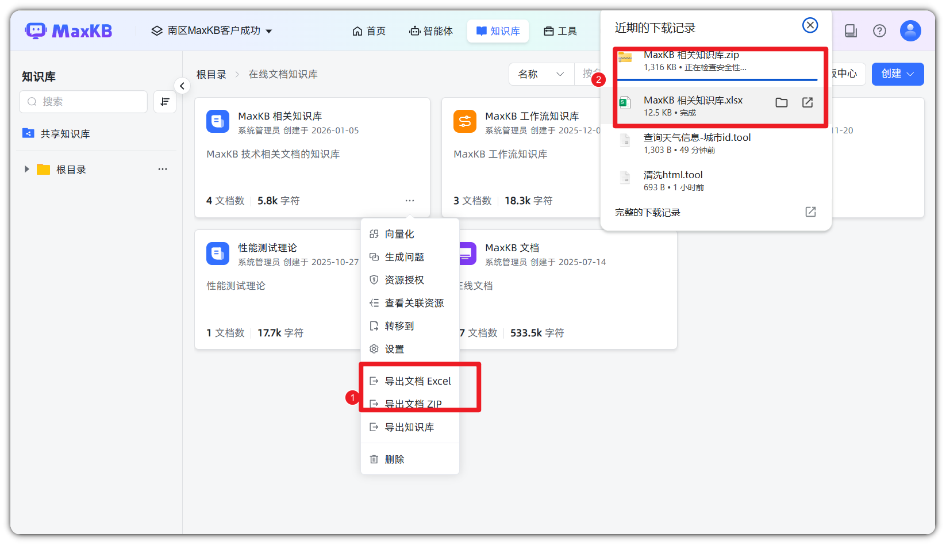The image size is (946, 545).
Task: Open more options for 根目录 folder
Action: (x=163, y=169)
